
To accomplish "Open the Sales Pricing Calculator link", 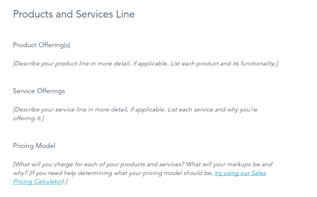I will pyautogui.click(x=38, y=181).
